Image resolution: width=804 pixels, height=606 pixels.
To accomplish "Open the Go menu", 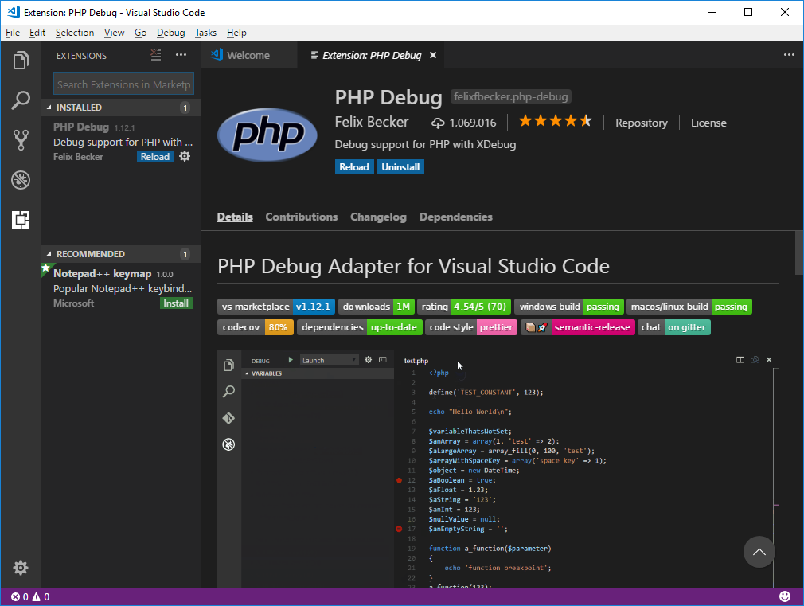I will coord(140,33).
